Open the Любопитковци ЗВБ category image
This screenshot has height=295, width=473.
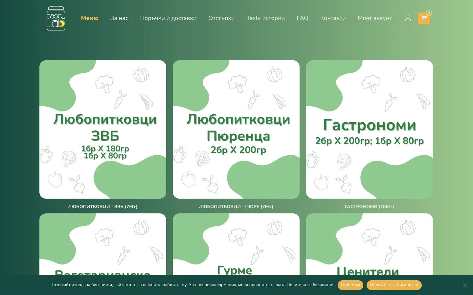coord(103,129)
